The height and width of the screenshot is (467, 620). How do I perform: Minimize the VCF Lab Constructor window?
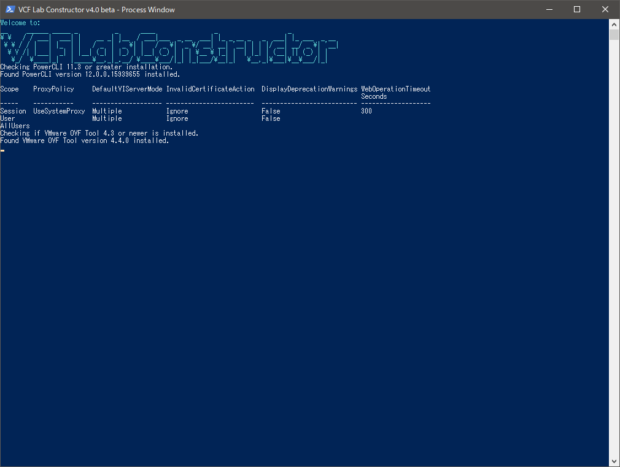(549, 9)
